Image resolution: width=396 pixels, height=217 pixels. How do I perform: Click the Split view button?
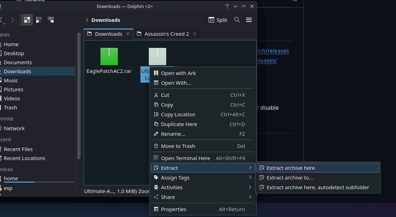coord(218,20)
